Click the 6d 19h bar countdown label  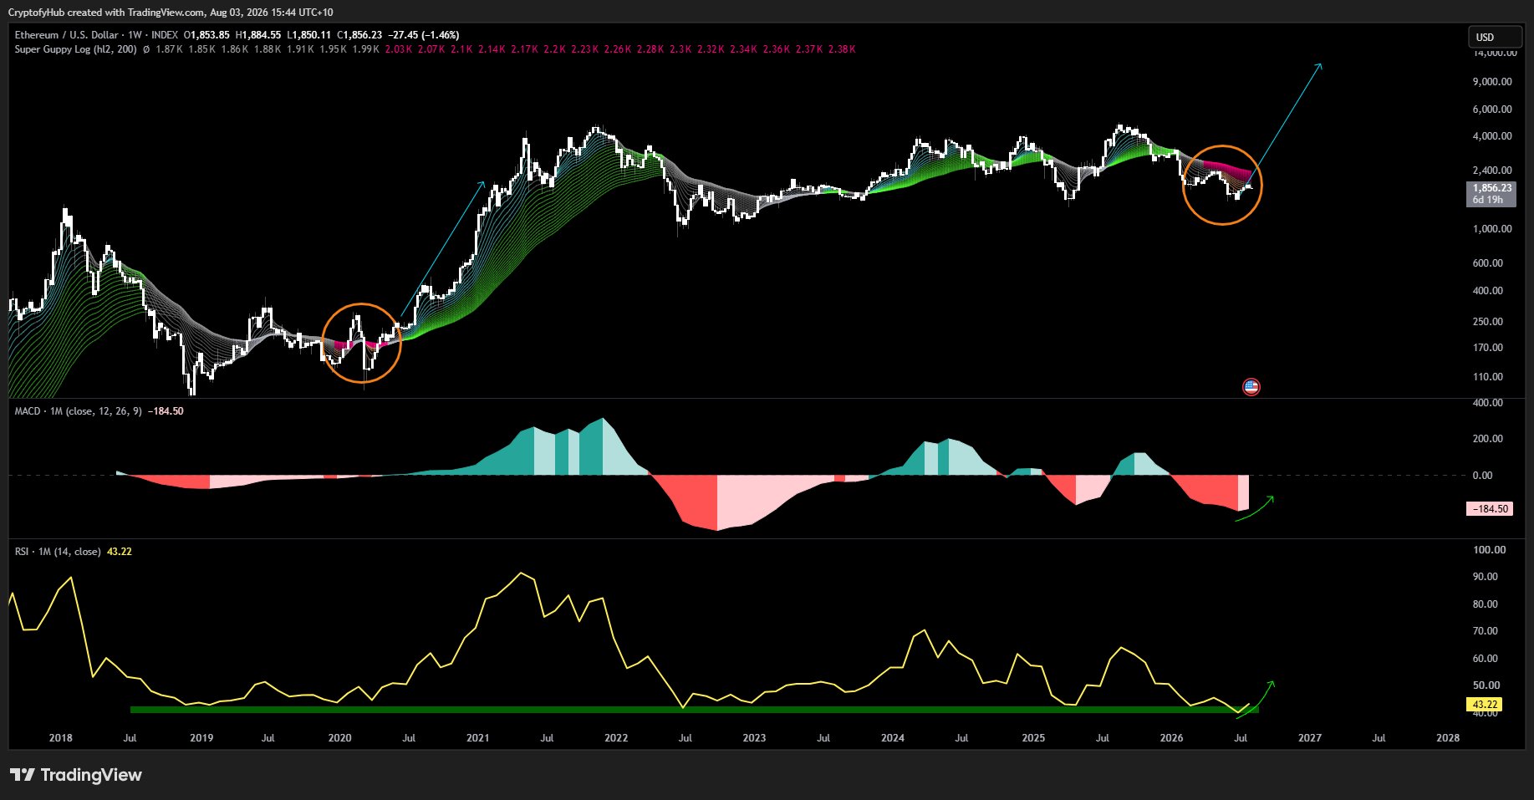pyautogui.click(x=1488, y=200)
